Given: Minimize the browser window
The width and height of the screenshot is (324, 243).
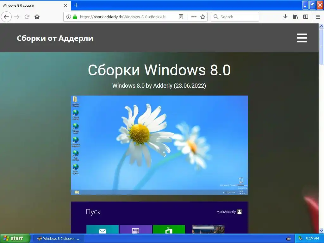Looking at the screenshot, I should point(305,5).
